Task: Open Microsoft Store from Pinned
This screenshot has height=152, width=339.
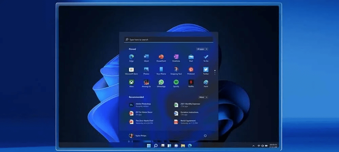Action: click(x=131, y=71)
